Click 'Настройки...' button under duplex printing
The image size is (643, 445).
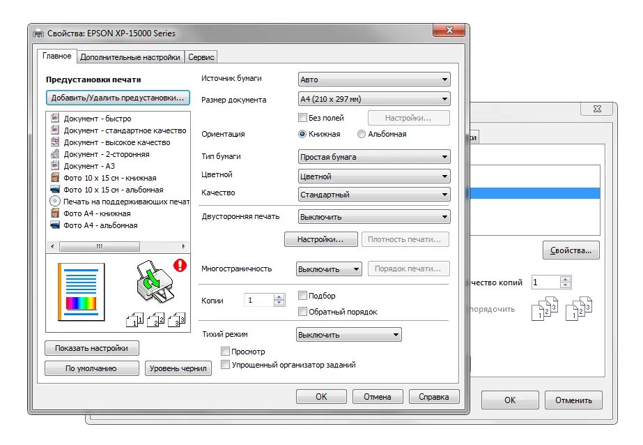click(320, 239)
